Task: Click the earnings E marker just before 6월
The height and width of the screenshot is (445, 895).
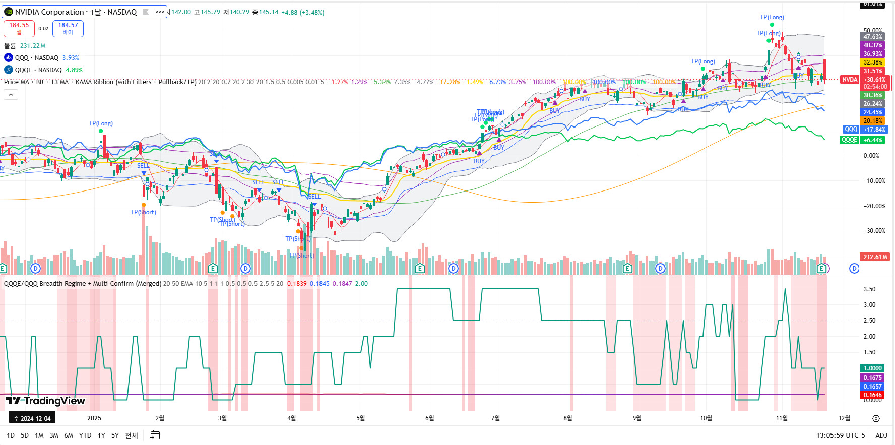Action: click(420, 268)
